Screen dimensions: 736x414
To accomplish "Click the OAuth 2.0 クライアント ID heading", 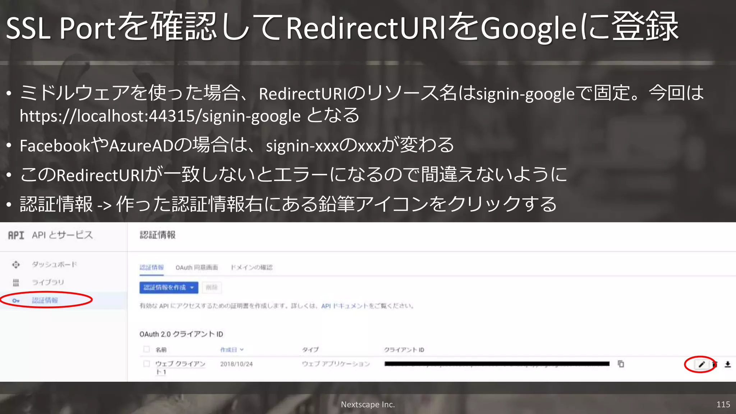I will pos(181,334).
